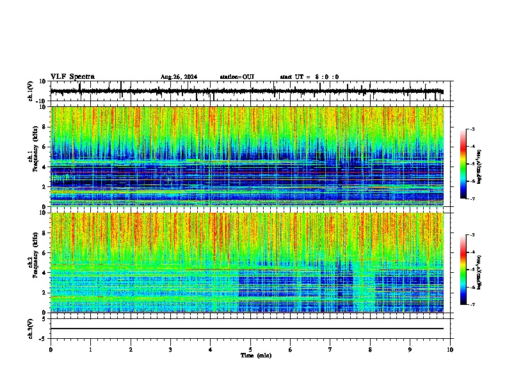Click the ch.1 voltage waveform trace
Image resolution: width=507 pixels, height=392 pixels.
(x=247, y=91)
